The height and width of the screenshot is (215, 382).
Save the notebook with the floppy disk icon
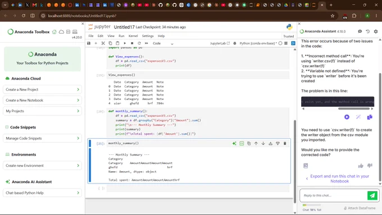coord(89,43)
